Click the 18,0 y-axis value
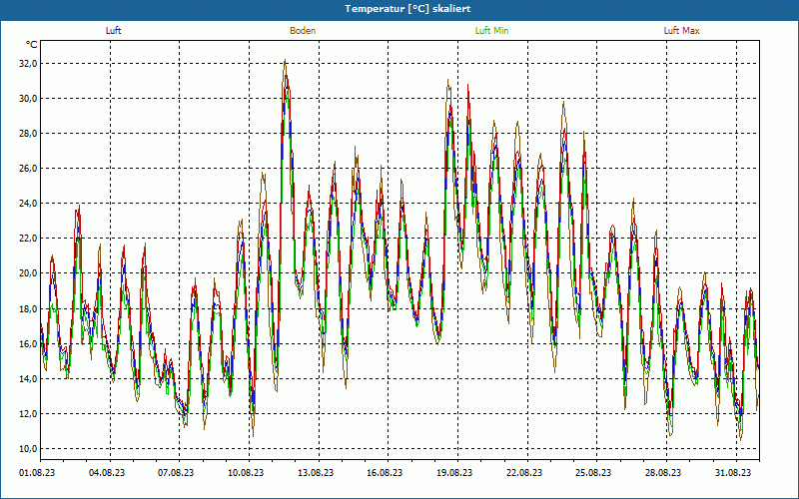799x499 pixels. pyautogui.click(x=28, y=309)
